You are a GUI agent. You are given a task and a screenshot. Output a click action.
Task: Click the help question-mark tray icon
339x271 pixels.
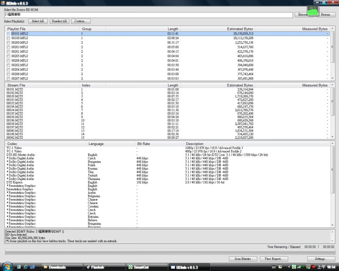[x=280, y=267]
